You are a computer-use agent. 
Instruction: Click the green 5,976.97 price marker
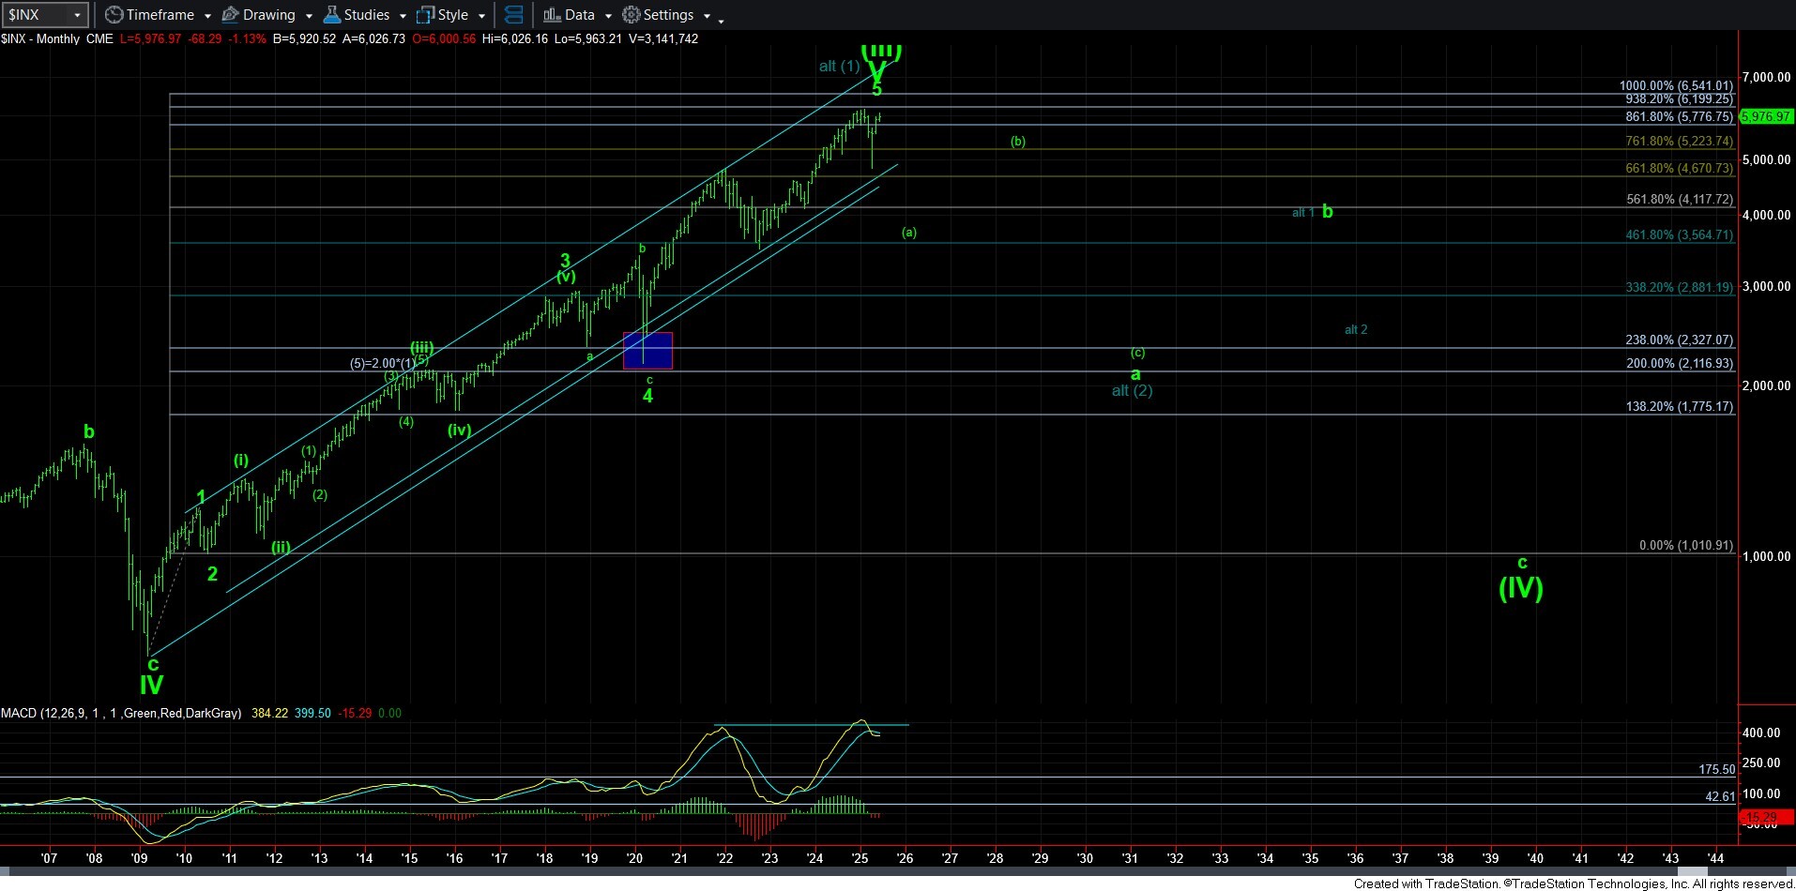tap(1765, 116)
